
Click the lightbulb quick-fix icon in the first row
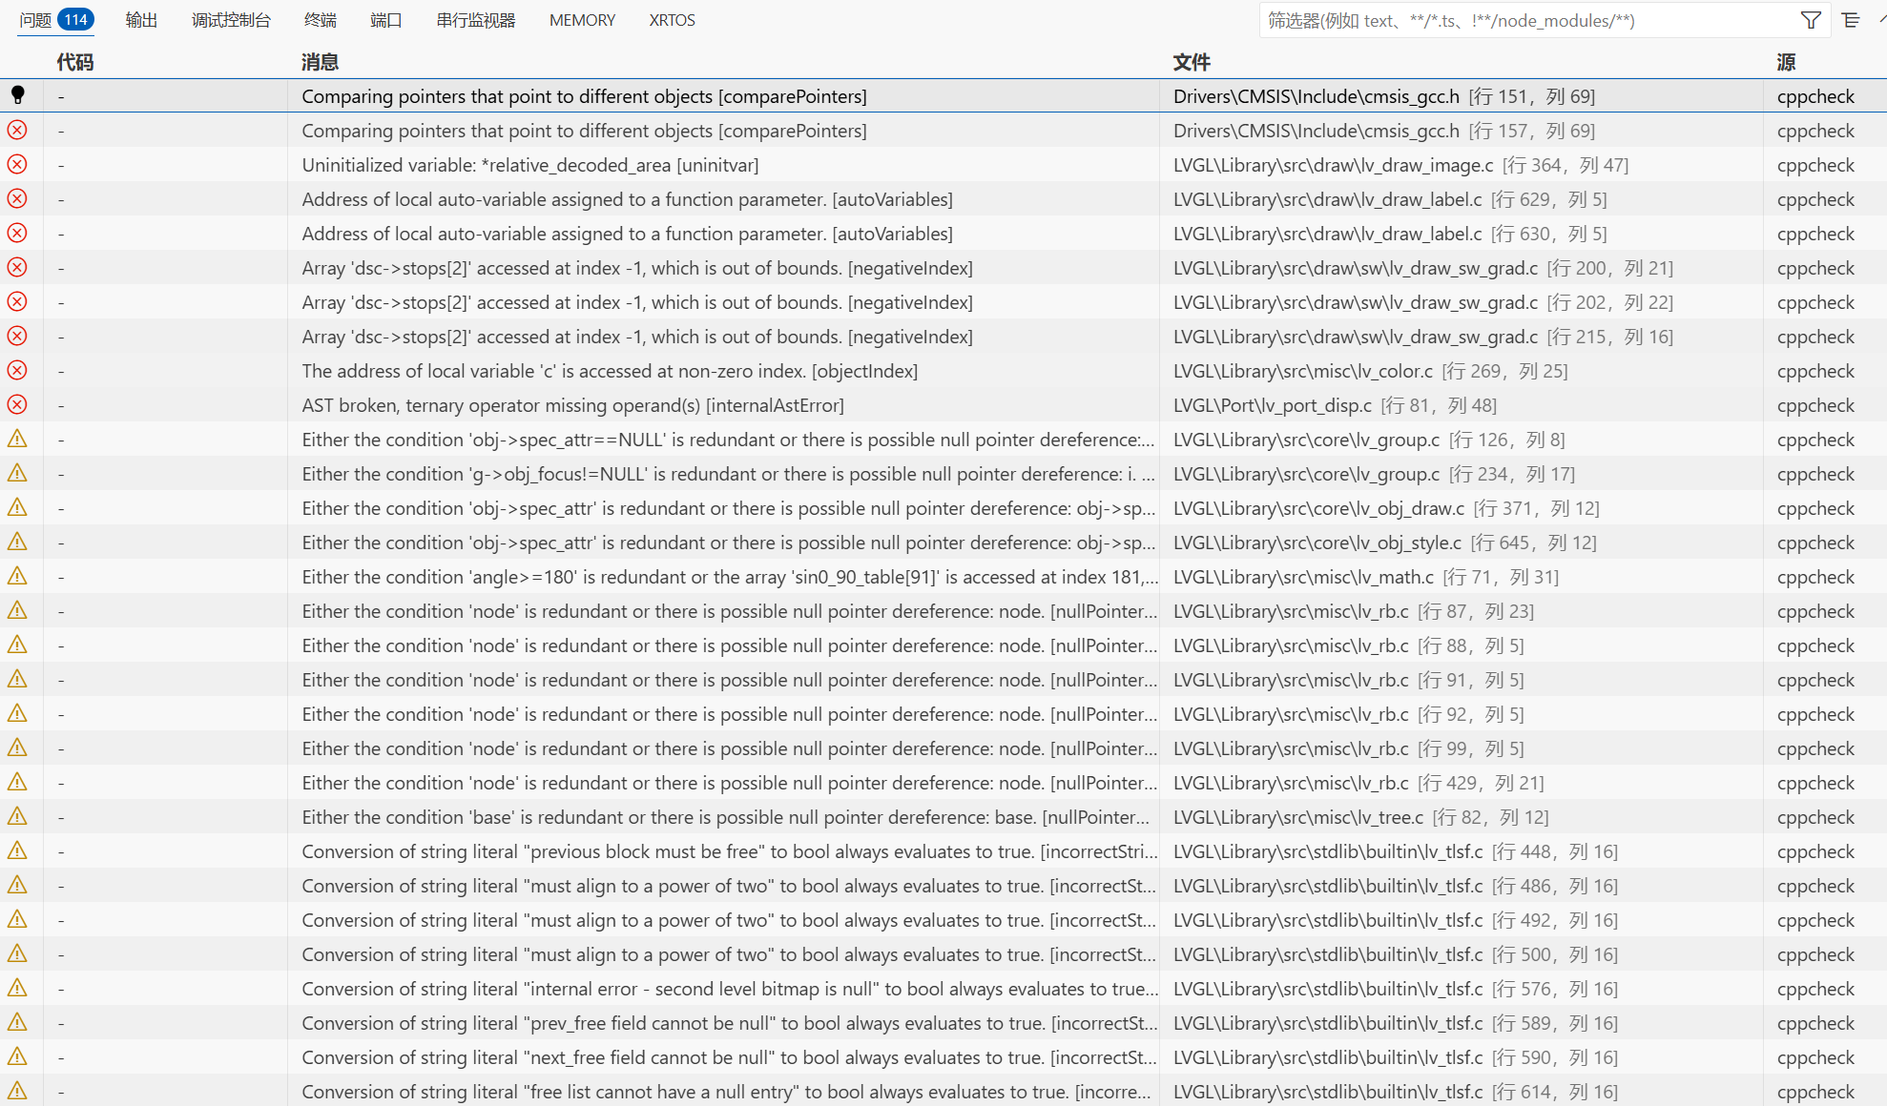point(17,95)
